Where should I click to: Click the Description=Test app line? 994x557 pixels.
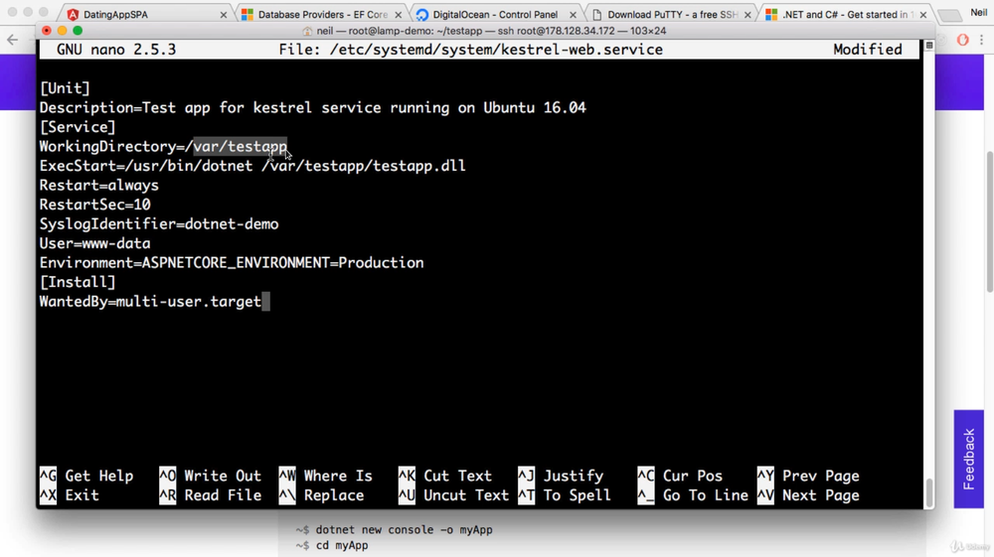click(312, 107)
